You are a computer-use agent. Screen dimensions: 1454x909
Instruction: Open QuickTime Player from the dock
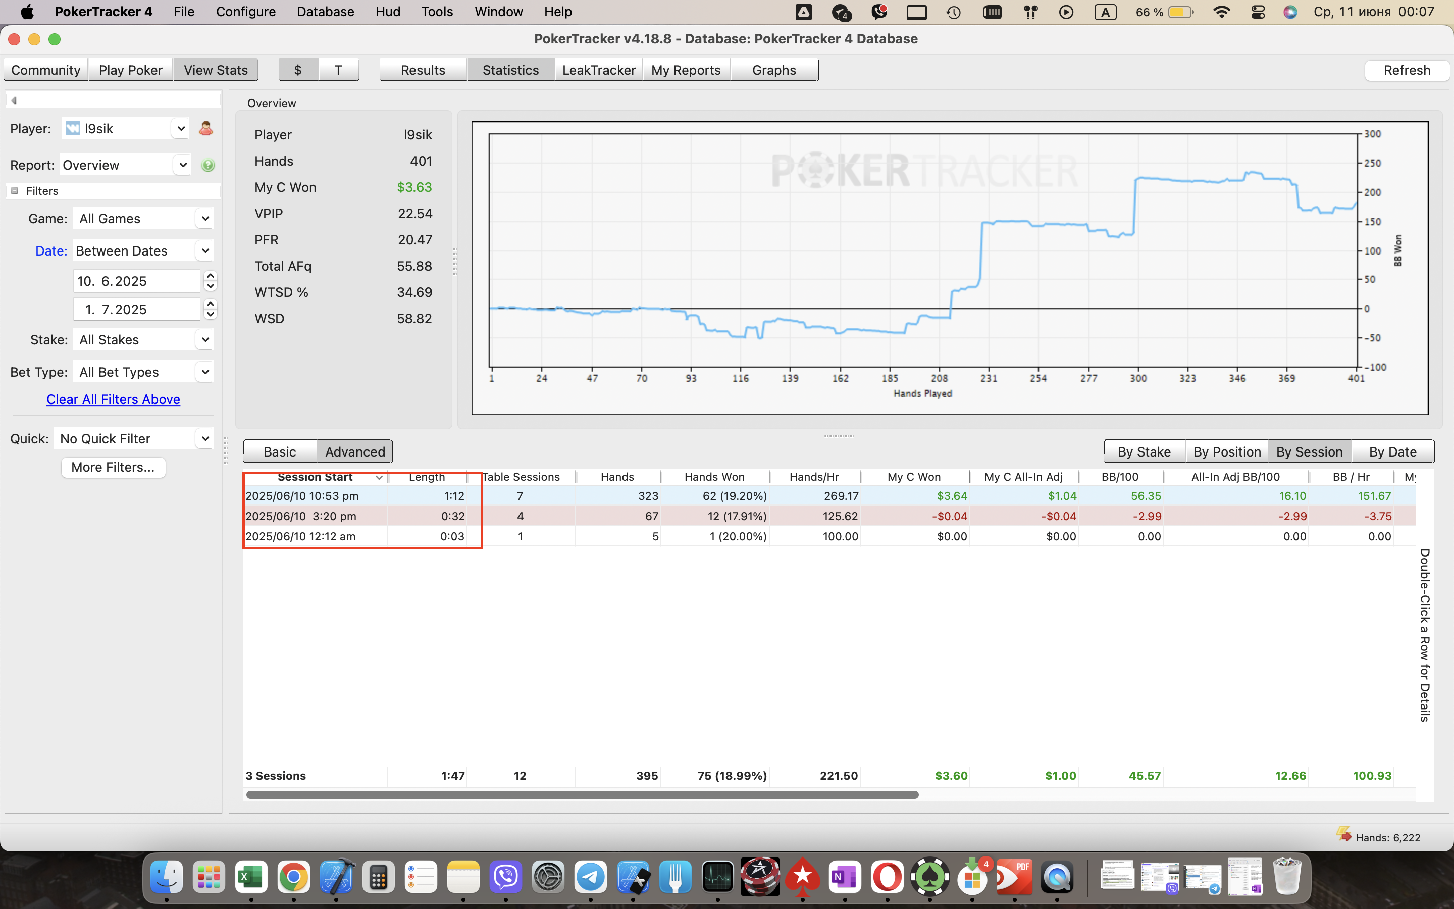point(1058,877)
